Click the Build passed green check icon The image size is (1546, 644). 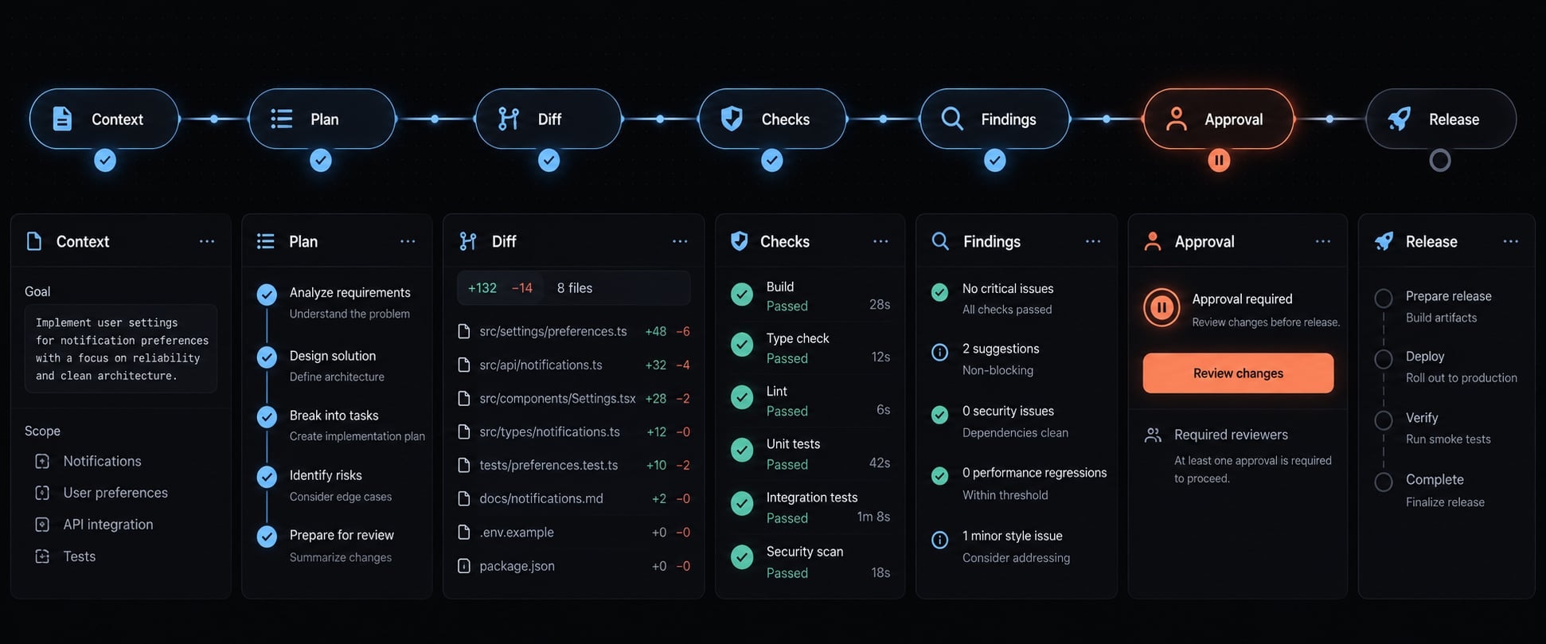[742, 295]
